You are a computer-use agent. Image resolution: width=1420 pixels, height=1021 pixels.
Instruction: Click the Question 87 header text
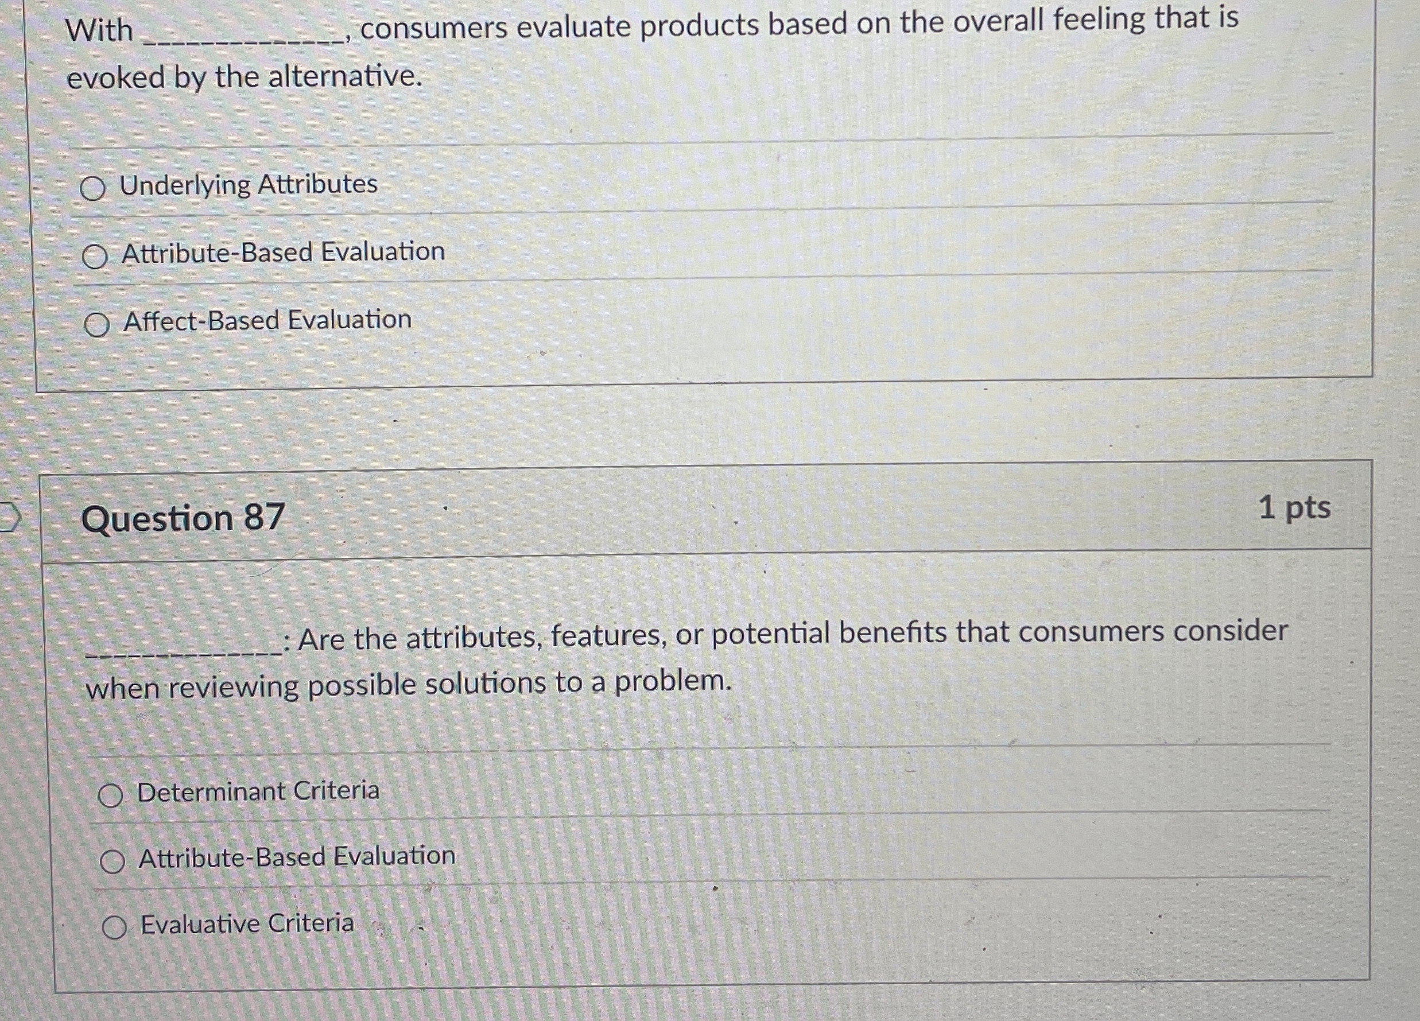pyautogui.click(x=185, y=518)
